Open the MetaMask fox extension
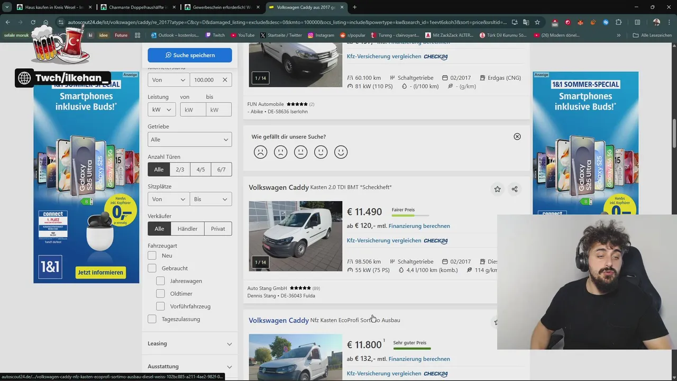Viewport: 677px width, 381px height. tap(580, 22)
